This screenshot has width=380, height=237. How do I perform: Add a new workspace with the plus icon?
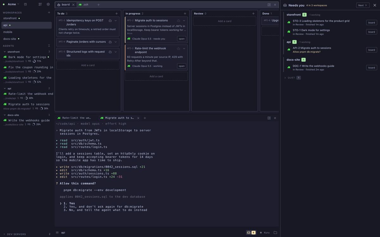click(49, 13)
